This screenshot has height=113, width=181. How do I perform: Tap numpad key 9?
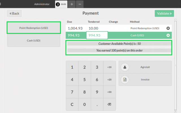[97, 92]
